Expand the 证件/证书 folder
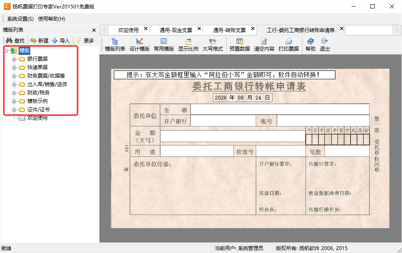The height and width of the screenshot is (253, 402). [x=14, y=110]
